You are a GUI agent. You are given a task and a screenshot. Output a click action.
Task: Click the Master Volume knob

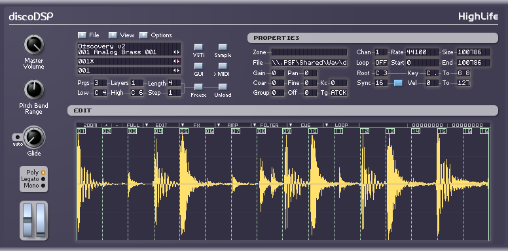[x=33, y=45]
